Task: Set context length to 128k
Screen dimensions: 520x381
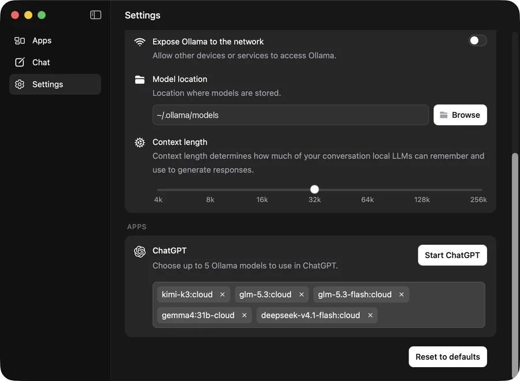Action: [x=422, y=199]
